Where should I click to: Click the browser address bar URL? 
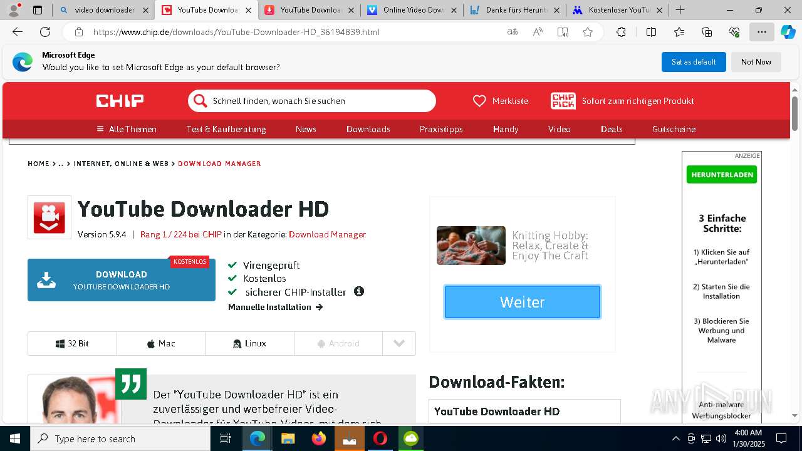coord(236,32)
